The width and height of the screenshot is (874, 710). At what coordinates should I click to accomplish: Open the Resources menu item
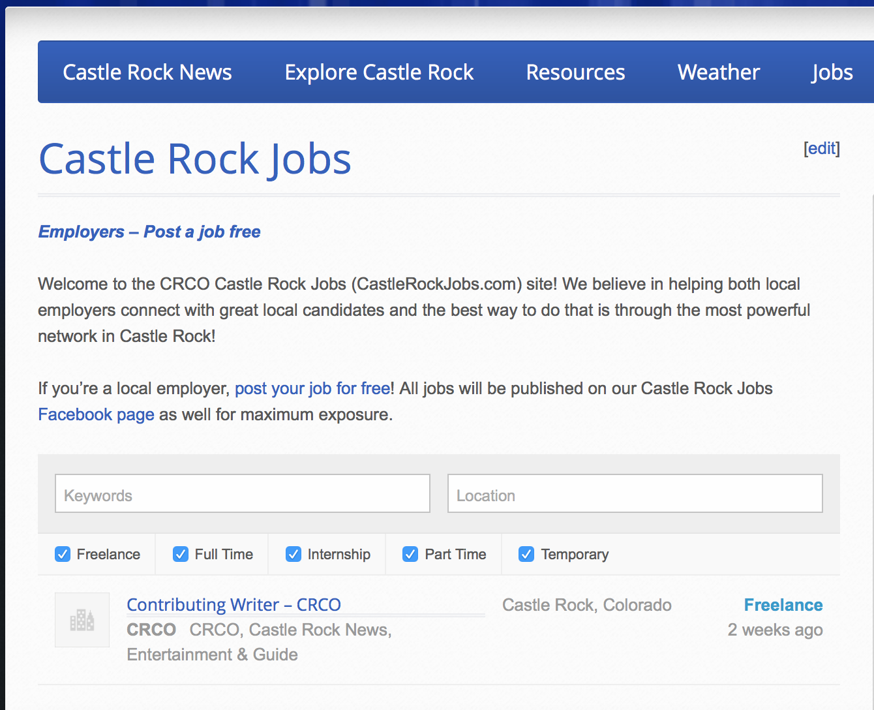(575, 72)
